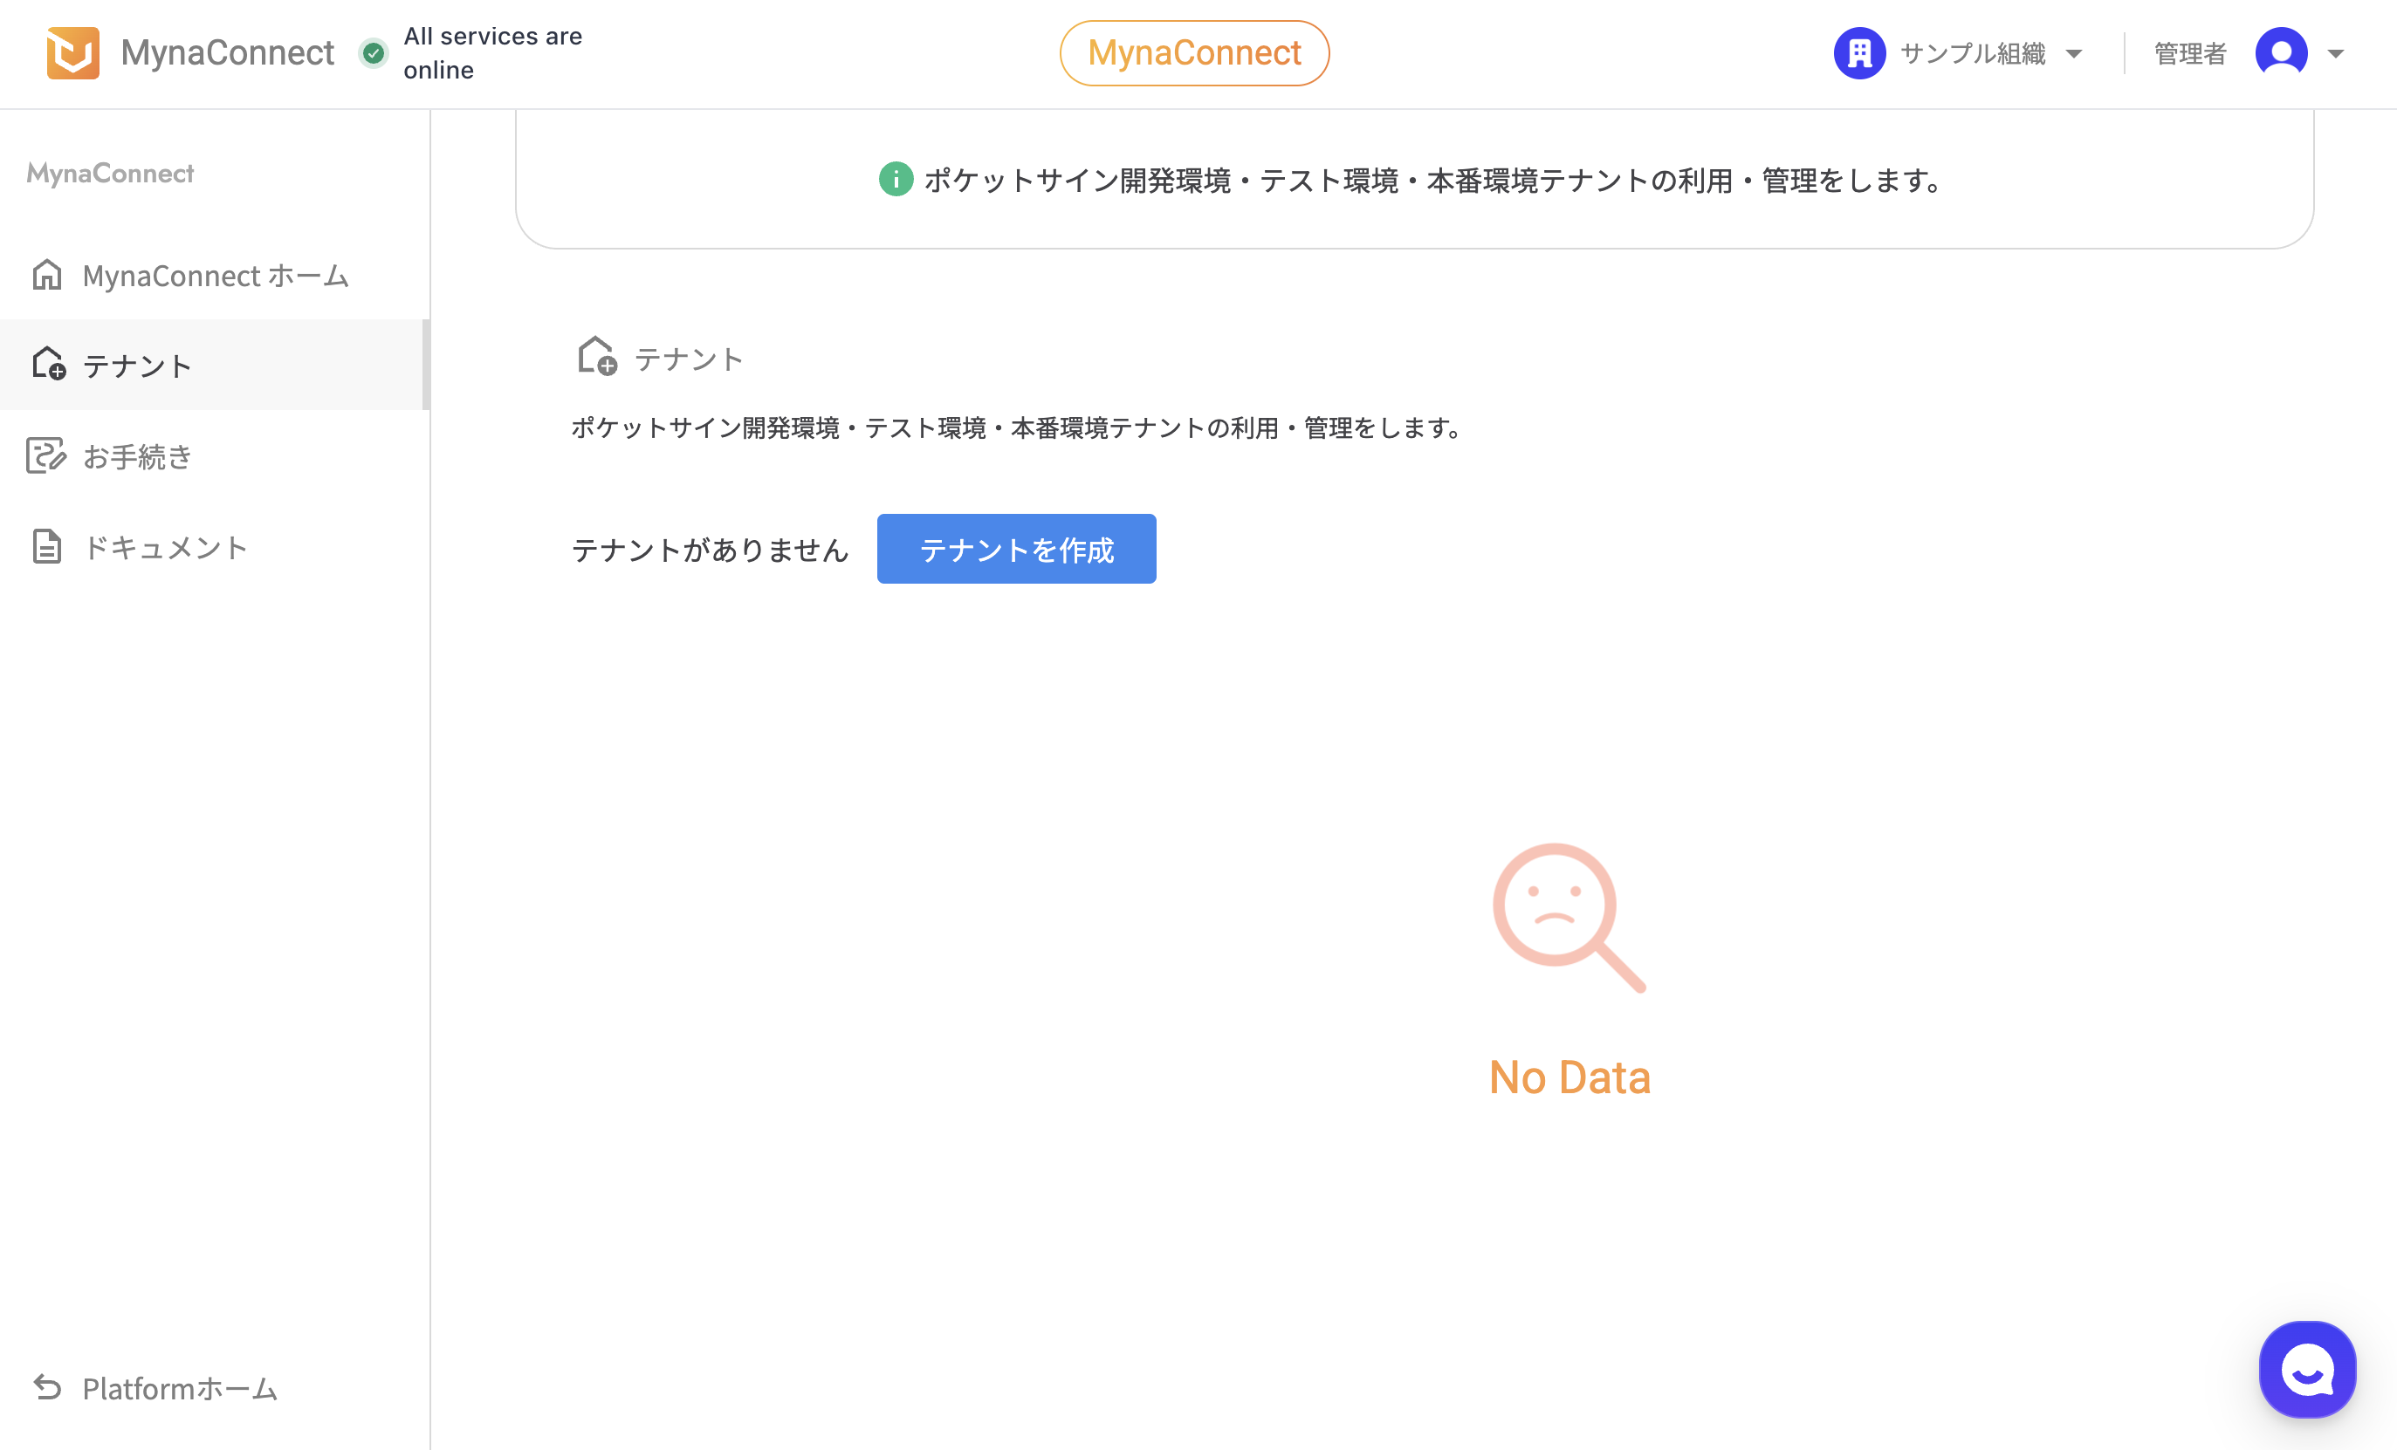Click the MynaConnect header brand name

click(227, 52)
